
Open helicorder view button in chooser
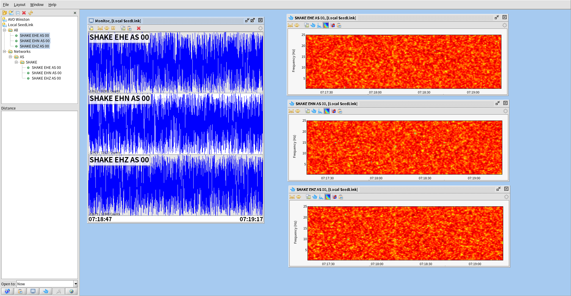click(x=7, y=291)
